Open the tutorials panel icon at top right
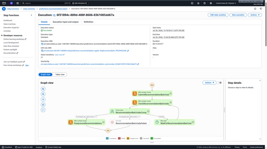This screenshot has height=149, width=267. pos(261,9)
